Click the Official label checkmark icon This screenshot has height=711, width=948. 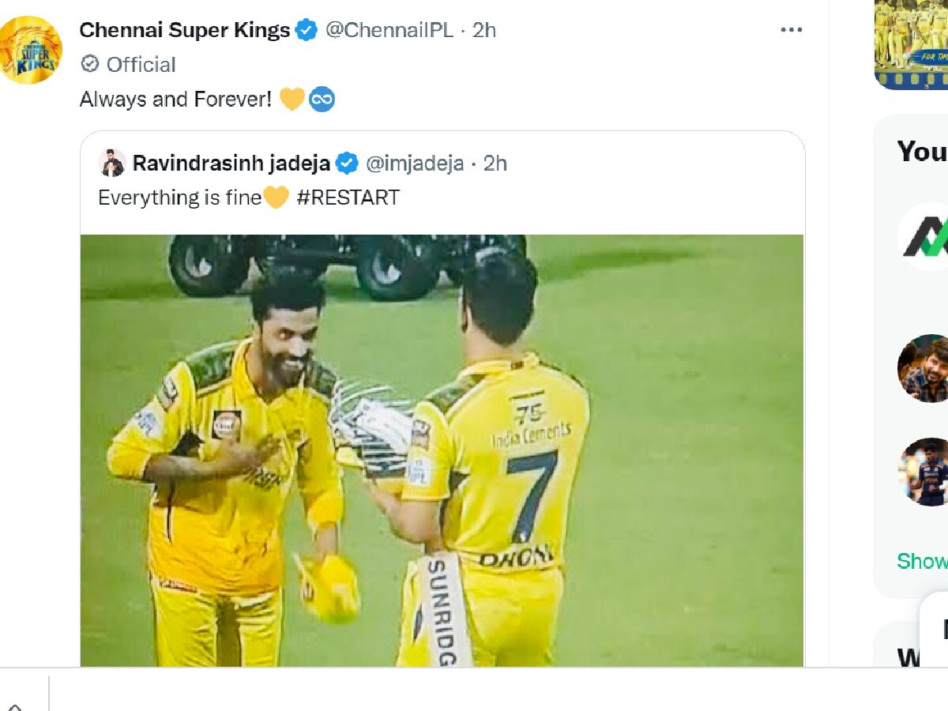tap(90, 65)
